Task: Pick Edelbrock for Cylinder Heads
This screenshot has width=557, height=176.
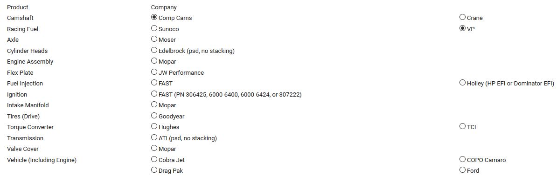Action: click(x=154, y=50)
